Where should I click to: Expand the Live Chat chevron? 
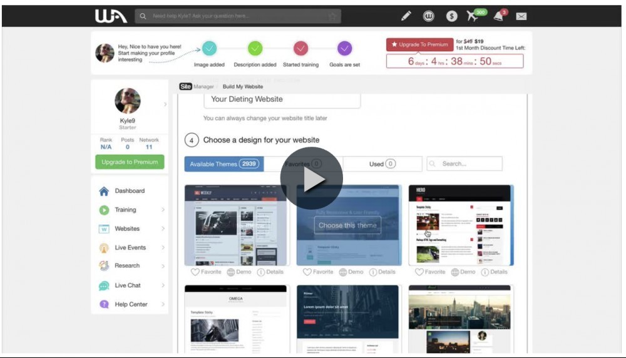point(163,285)
